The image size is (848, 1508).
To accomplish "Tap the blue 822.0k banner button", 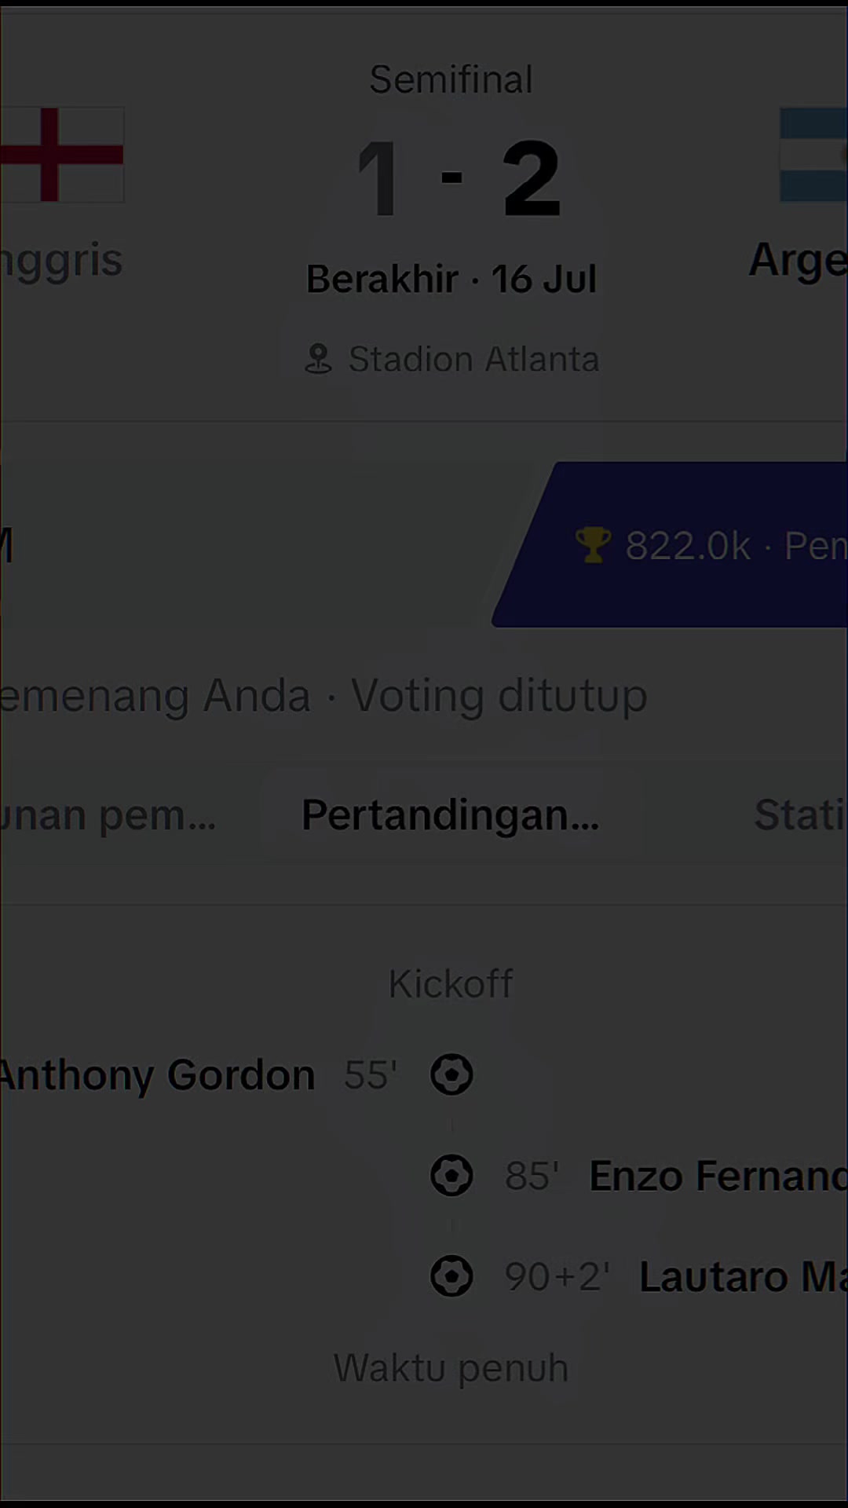I will coord(670,544).
